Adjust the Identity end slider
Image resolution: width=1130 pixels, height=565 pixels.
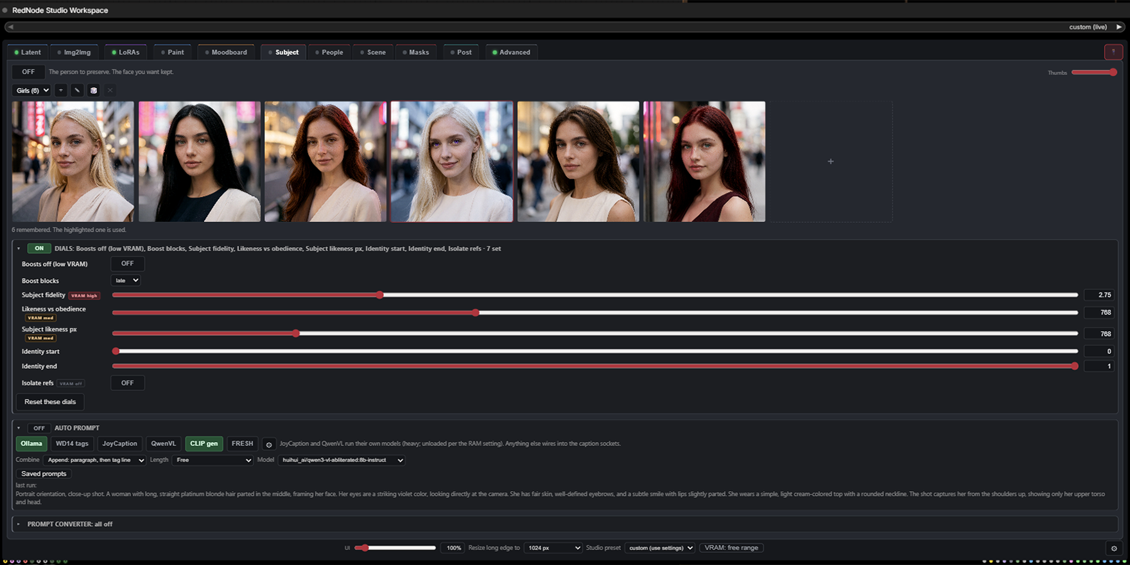[595, 366]
